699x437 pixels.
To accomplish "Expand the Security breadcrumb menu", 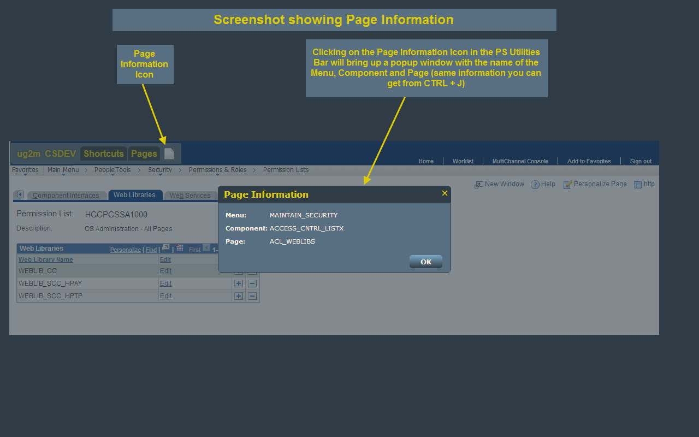I will 159,170.
